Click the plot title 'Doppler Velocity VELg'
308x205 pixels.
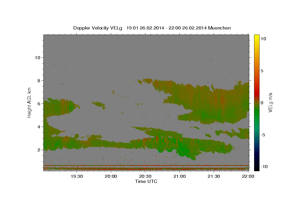pyautogui.click(x=98, y=28)
